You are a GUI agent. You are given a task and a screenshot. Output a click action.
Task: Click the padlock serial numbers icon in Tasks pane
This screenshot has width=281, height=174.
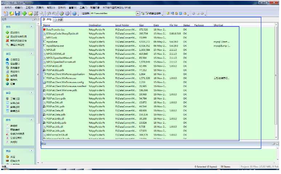click(x=7, y=76)
